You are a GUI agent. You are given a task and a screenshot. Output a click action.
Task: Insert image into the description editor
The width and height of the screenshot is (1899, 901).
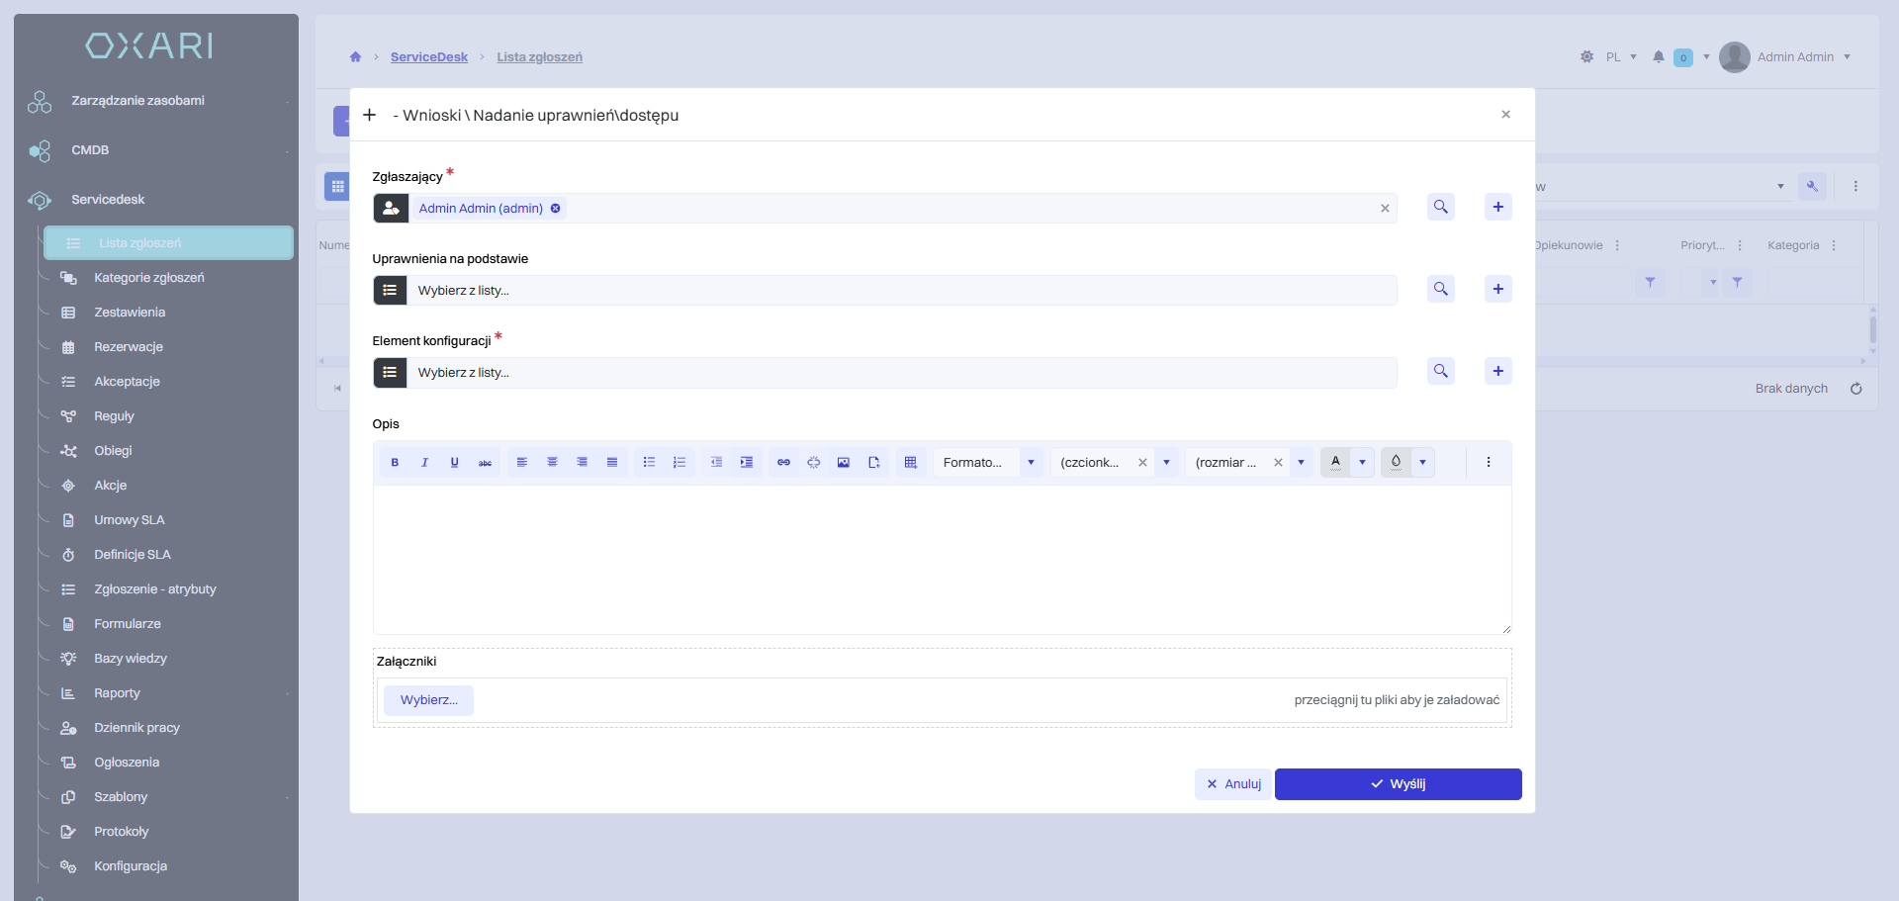844,463
